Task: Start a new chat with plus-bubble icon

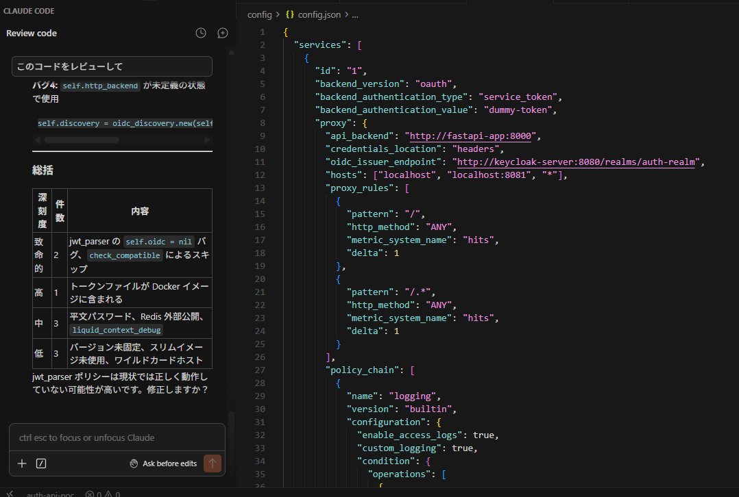Action: click(x=222, y=33)
